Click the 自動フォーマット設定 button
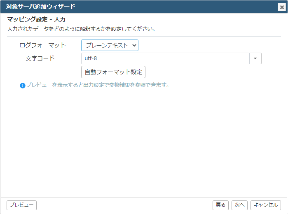This screenshot has height=214, width=288. [113, 72]
